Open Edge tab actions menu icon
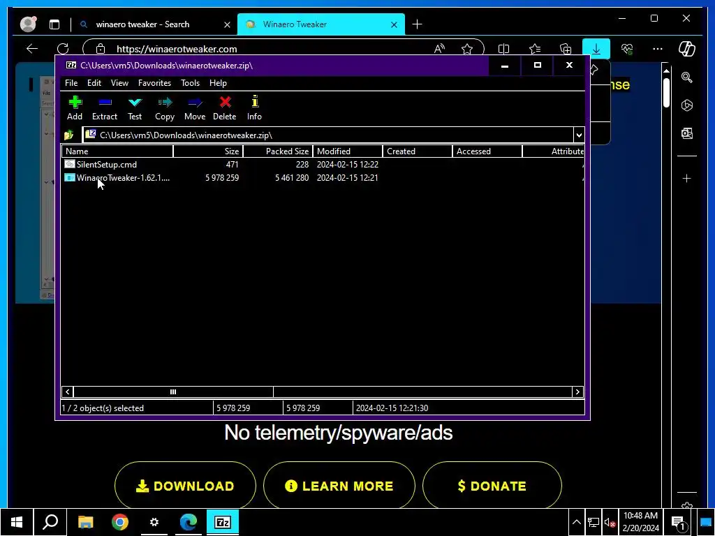This screenshot has height=536, width=715. [x=54, y=24]
